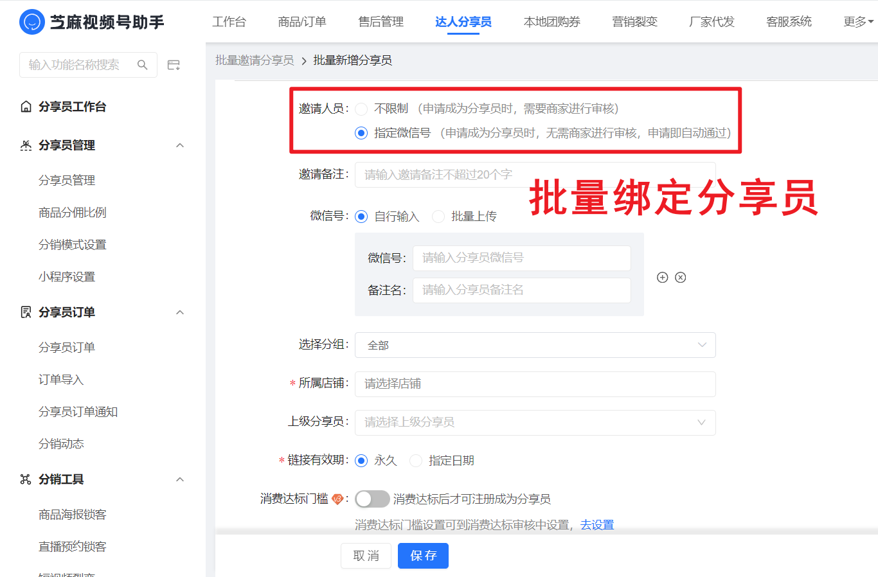Open 订单导入 in sidebar
Image resolution: width=878 pixels, height=577 pixels.
tap(61, 380)
